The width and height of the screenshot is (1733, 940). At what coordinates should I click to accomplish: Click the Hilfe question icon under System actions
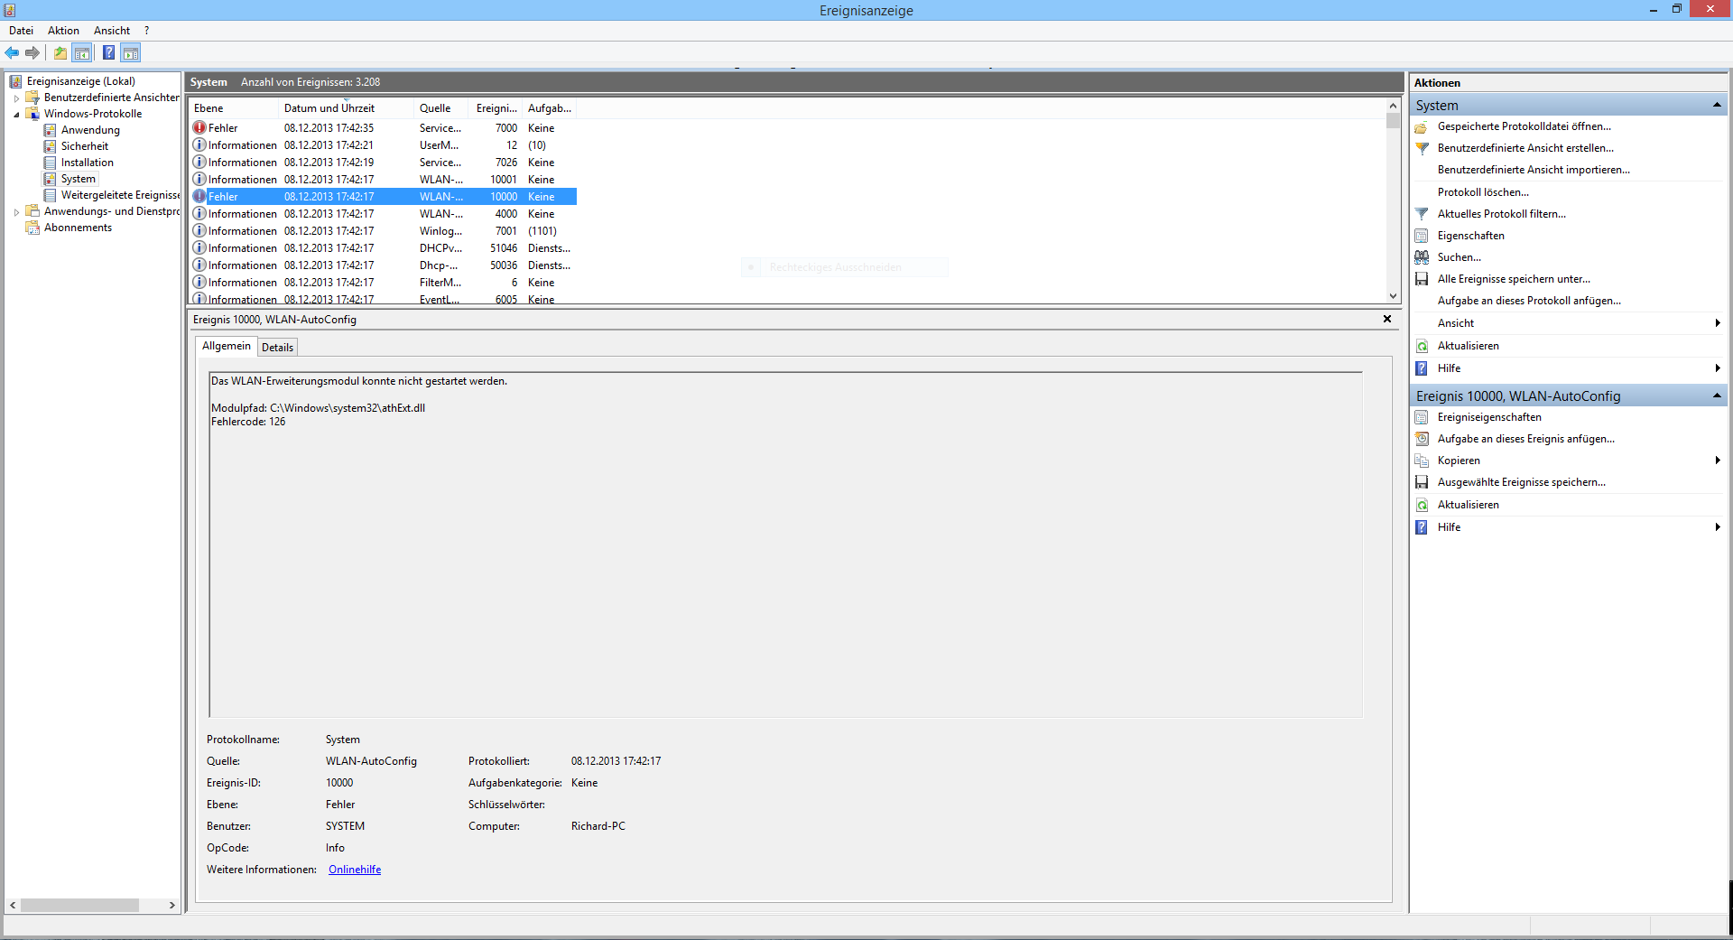(1422, 368)
